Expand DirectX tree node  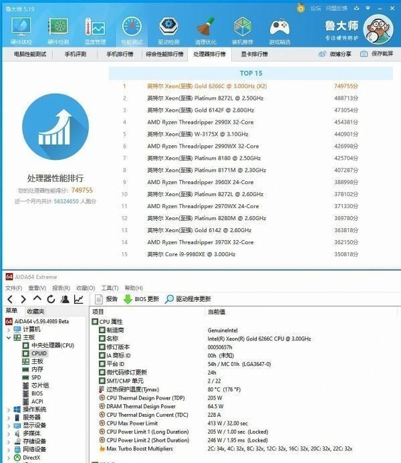[x=9, y=458]
